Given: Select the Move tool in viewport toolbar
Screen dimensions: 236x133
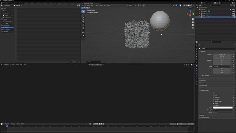Looking at the screenshot, I should (83, 18).
